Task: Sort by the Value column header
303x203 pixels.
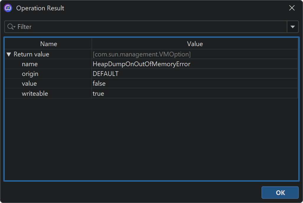Action: coord(195,44)
